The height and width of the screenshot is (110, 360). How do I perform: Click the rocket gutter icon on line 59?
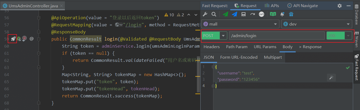(12, 39)
